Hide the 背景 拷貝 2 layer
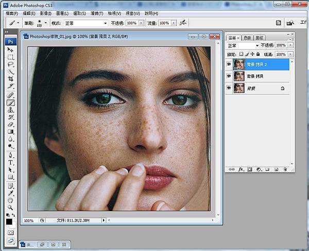This screenshot has width=309, height=251. click(x=229, y=64)
